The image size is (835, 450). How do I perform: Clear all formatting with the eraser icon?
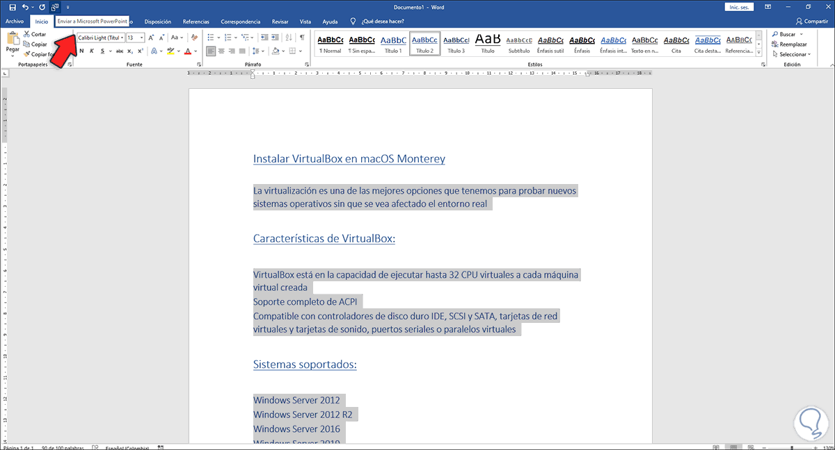(194, 37)
